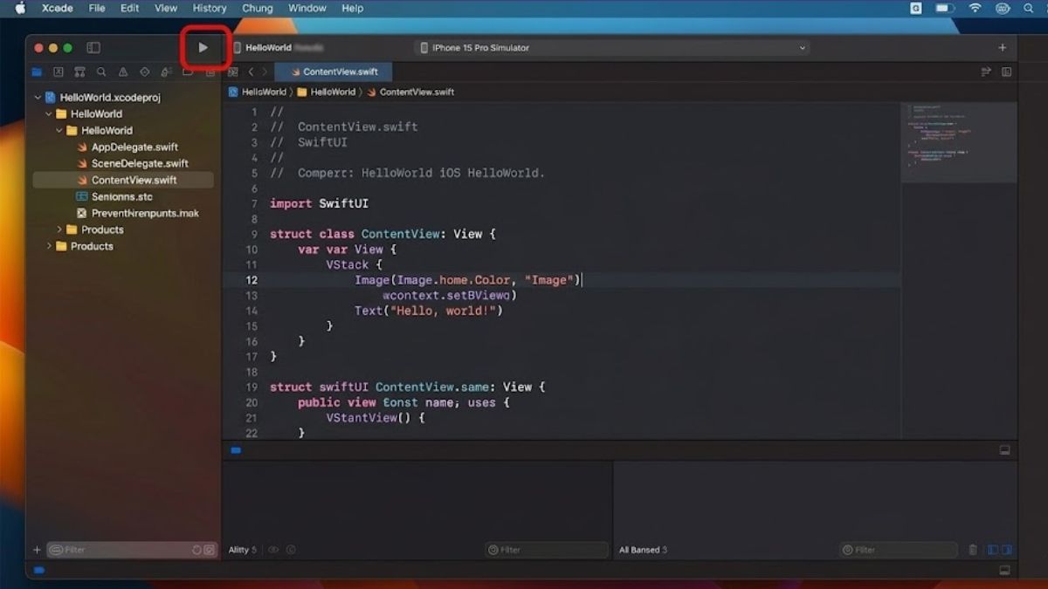Select AppDelegate.swift in navigator

[134, 147]
